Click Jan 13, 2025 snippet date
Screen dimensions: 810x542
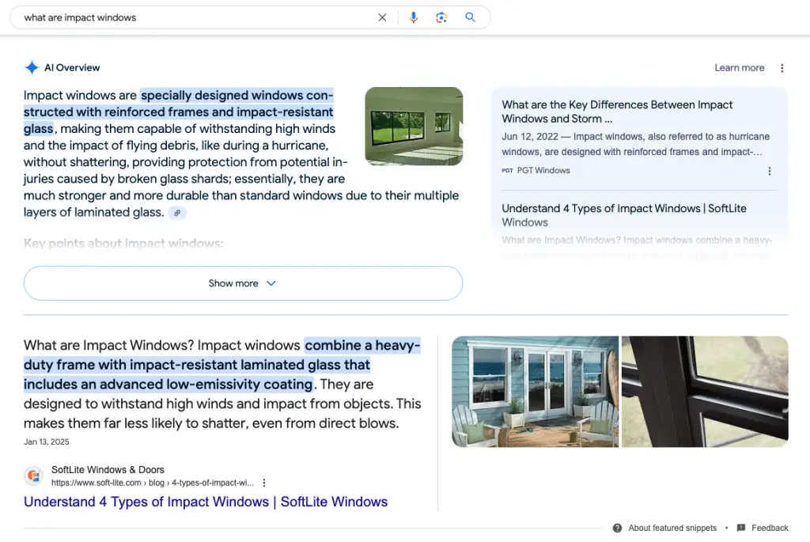(x=46, y=442)
